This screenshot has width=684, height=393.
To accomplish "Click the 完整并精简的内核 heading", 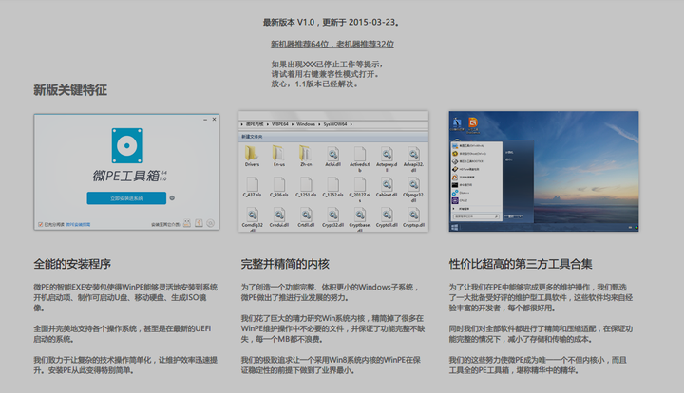I will [285, 264].
